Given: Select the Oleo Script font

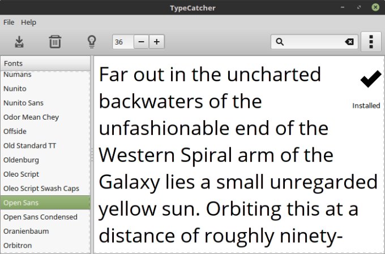Looking at the screenshot, I should pos(45,174).
